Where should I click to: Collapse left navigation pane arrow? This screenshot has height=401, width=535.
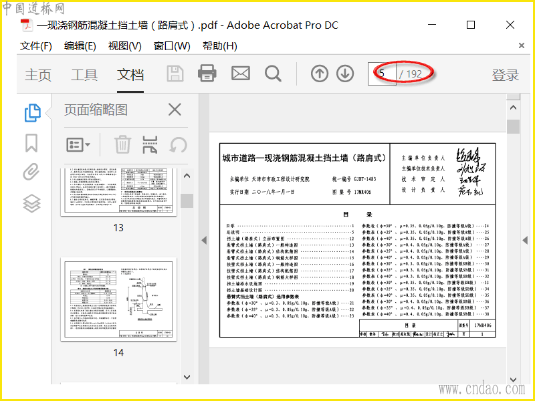click(204, 240)
